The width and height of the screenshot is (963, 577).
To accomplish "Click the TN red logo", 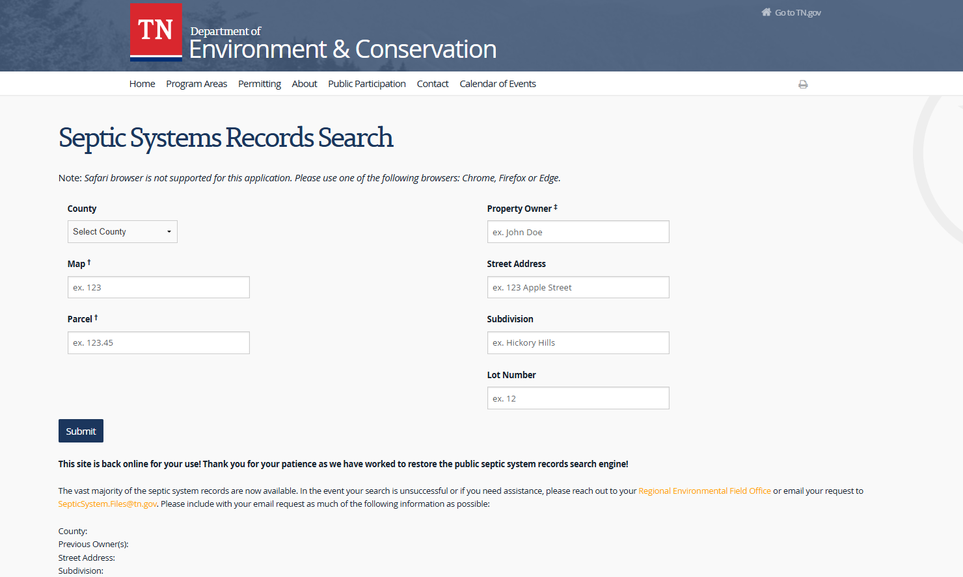I will (156, 32).
